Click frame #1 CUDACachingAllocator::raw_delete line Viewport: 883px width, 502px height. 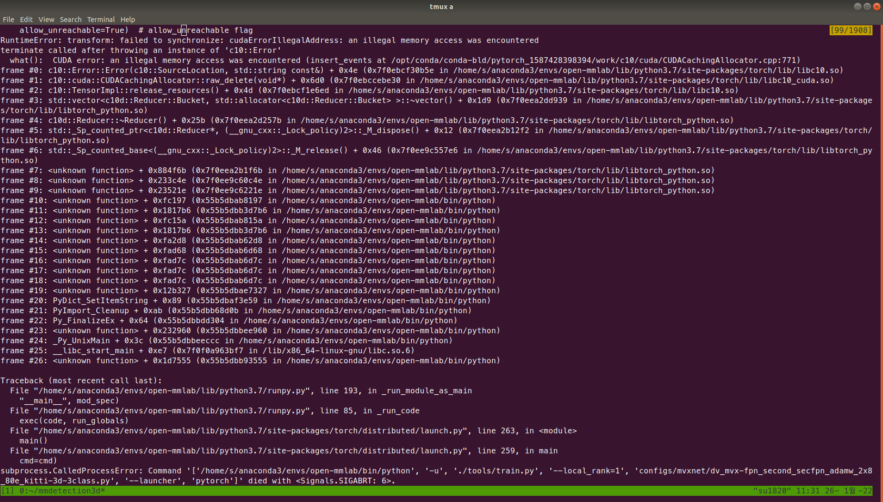[417, 81]
